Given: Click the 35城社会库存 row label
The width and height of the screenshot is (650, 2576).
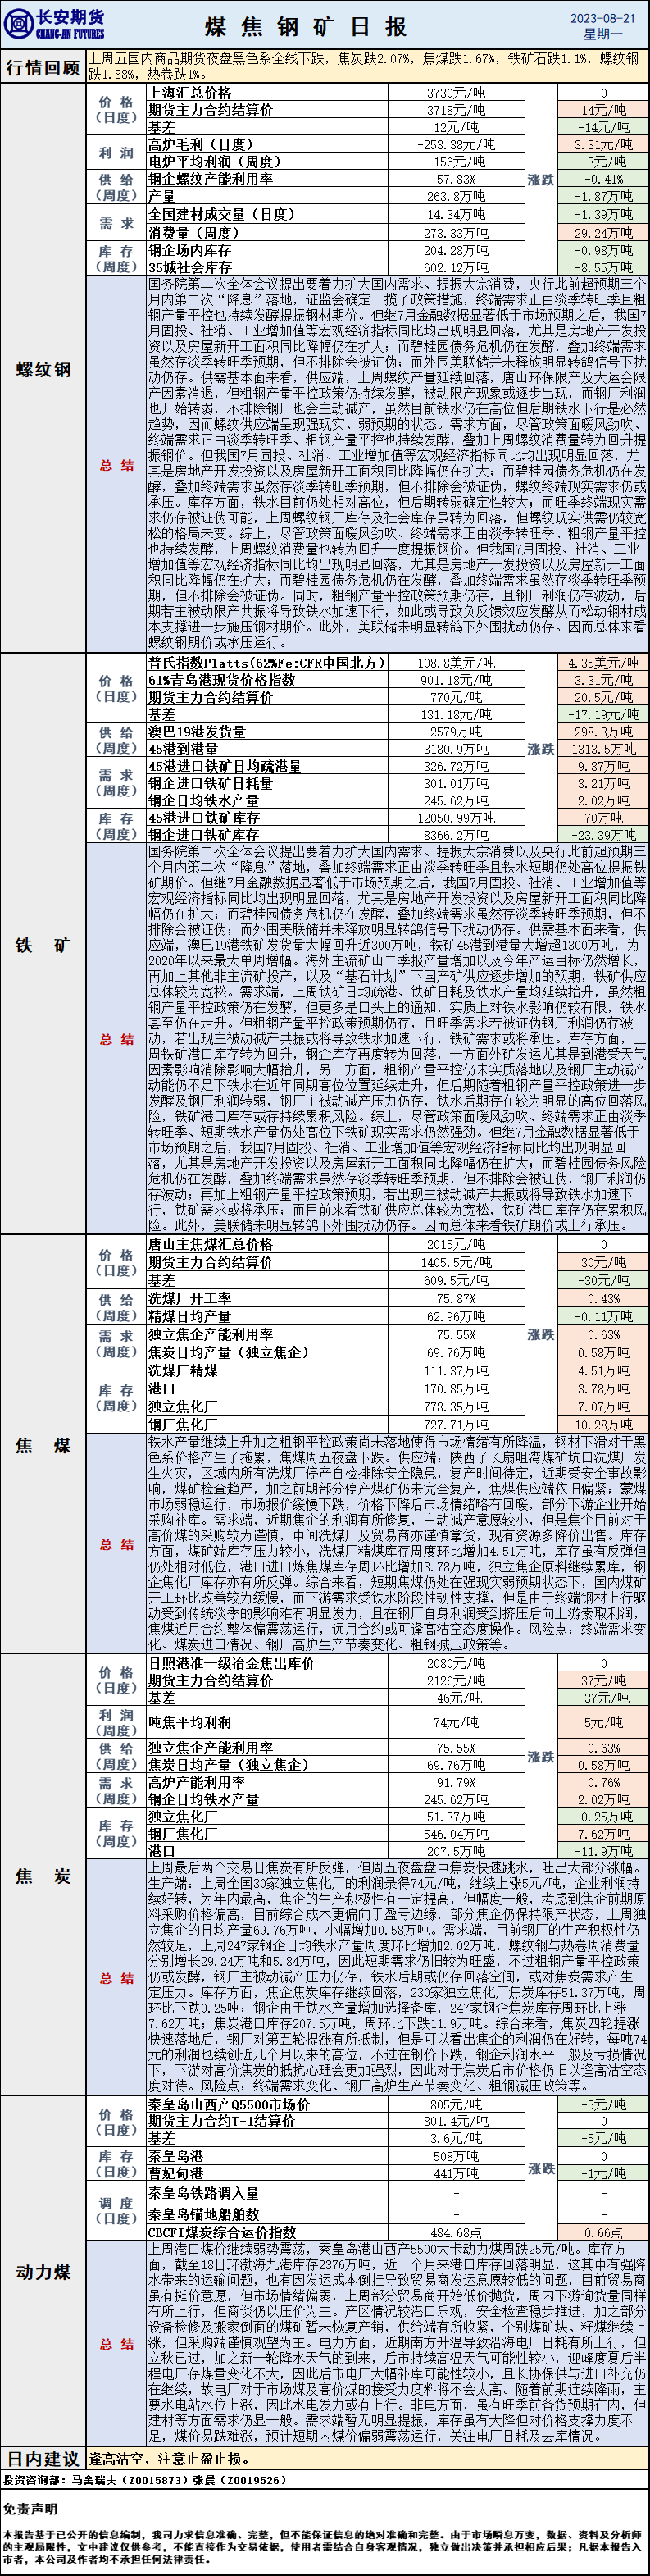Looking at the screenshot, I should click(x=189, y=267).
